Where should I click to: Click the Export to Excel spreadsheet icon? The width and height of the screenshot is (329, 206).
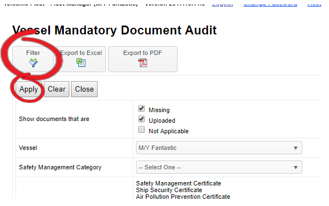tap(81, 63)
